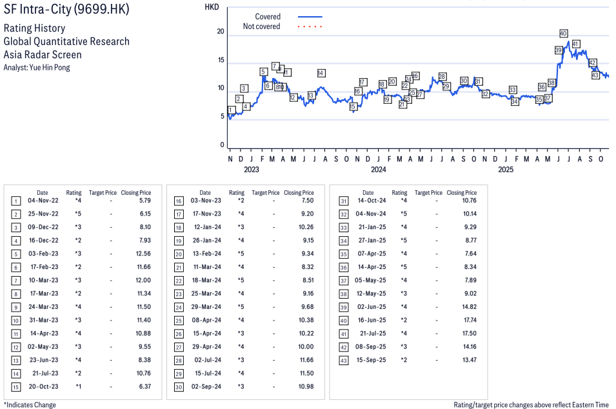
Task: Click index box 1 in the rating table
Action: click(x=15, y=201)
